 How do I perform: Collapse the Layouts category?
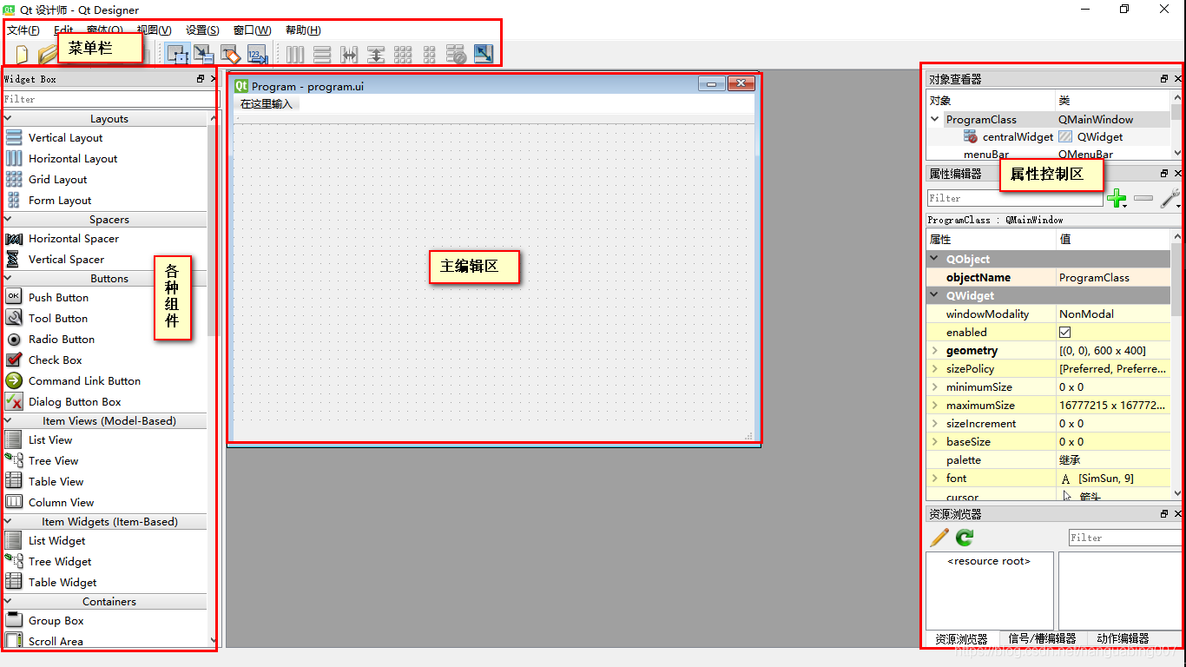coord(9,118)
